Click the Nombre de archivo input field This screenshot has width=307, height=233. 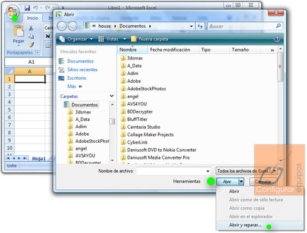[x=171, y=171]
